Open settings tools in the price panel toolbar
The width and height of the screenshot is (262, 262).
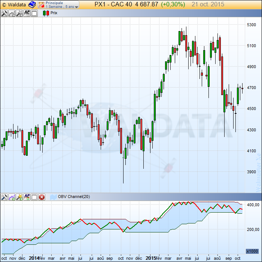point(4,13)
